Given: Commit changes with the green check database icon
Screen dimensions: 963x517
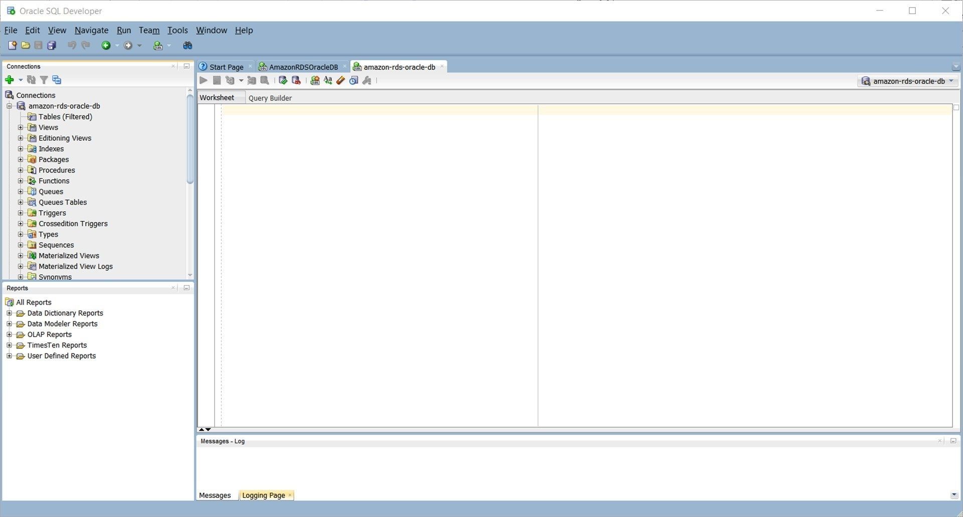Looking at the screenshot, I should tap(283, 80).
